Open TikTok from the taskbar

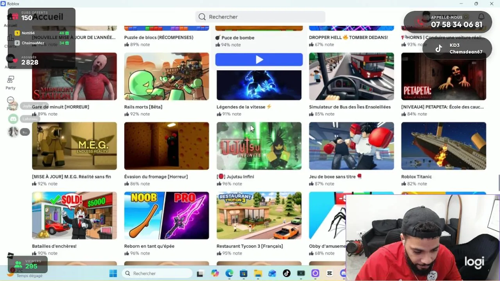coord(286,273)
